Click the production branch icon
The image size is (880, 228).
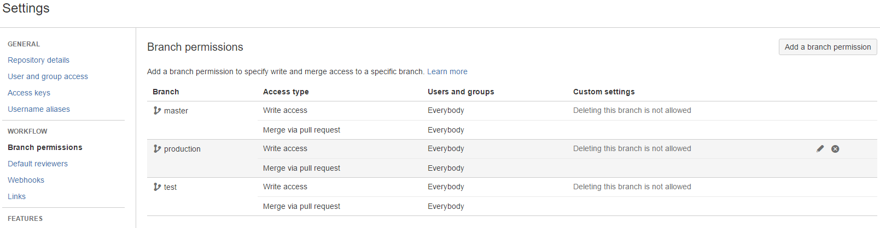(157, 149)
